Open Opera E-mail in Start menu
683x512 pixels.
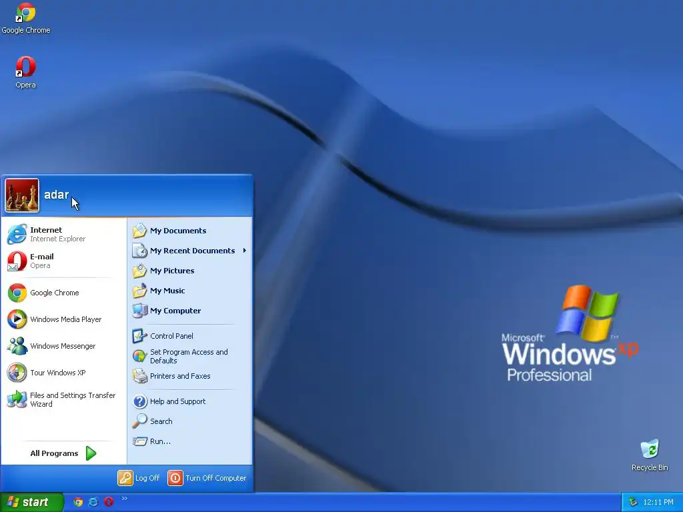pos(17,261)
